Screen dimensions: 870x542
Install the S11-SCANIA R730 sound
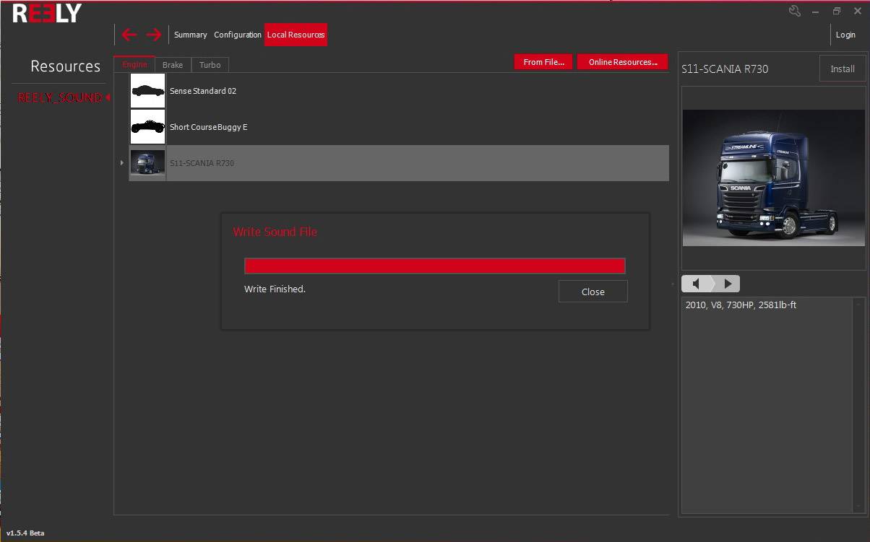tap(843, 69)
